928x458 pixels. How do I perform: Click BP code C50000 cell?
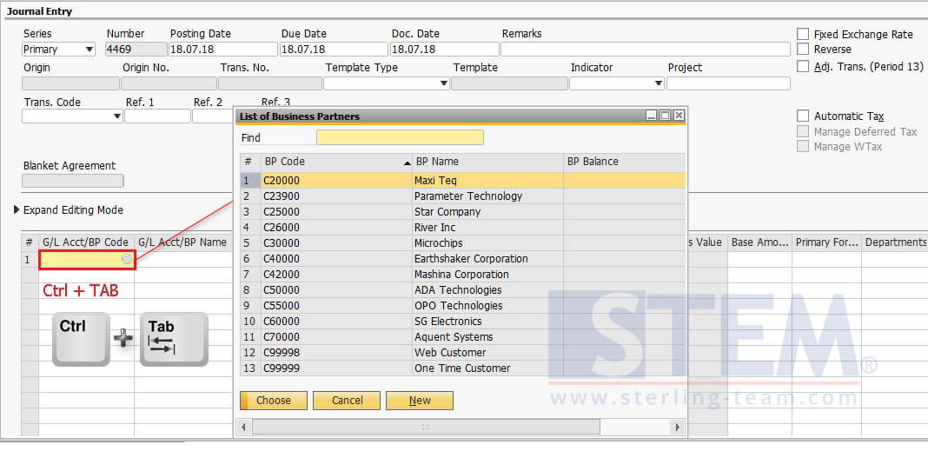336,290
